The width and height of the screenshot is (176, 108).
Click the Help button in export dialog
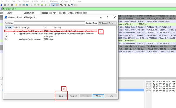pos(111,96)
